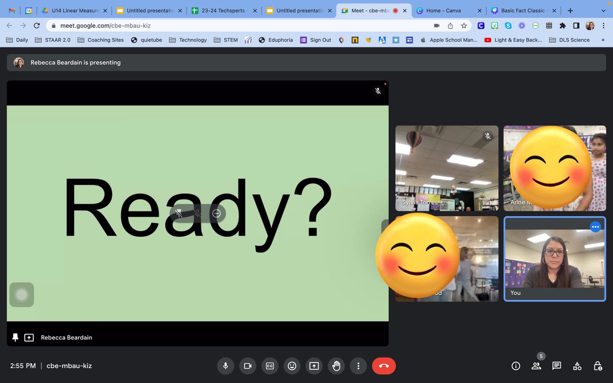Open the in-call chat panel
Screen dimensions: 613x383
pyautogui.click(x=557, y=366)
